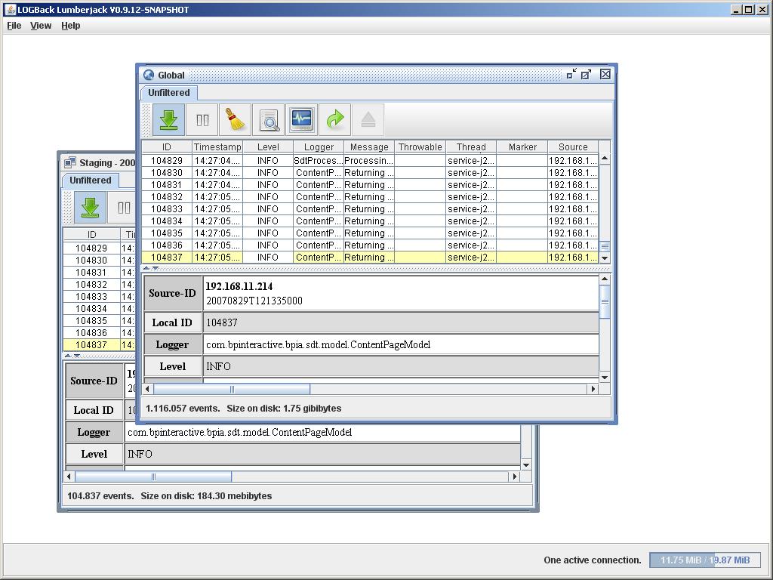Viewport: 773px width, 580px height.
Task: Activate the scroll-to-latest download arrow icon
Action: [167, 119]
